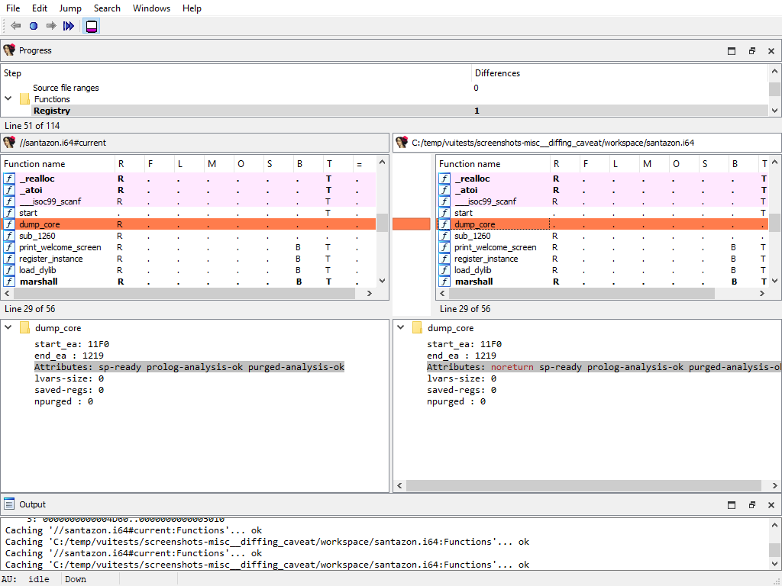Click Differences column header in Progress panel
Viewport: 782px width, 586px height.
pos(497,73)
